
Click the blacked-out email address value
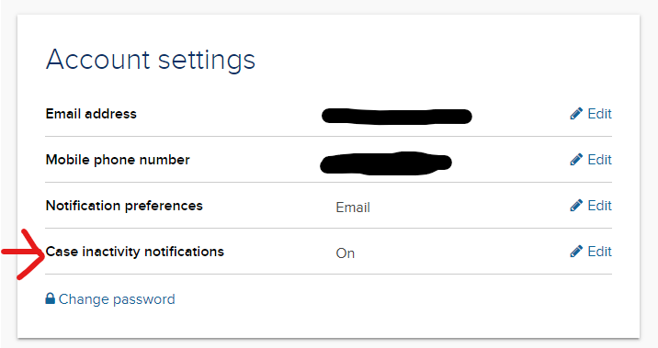[x=397, y=116]
